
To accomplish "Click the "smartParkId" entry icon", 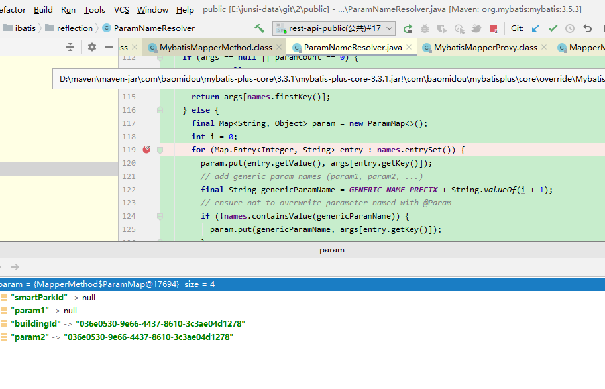I will tap(4, 297).
